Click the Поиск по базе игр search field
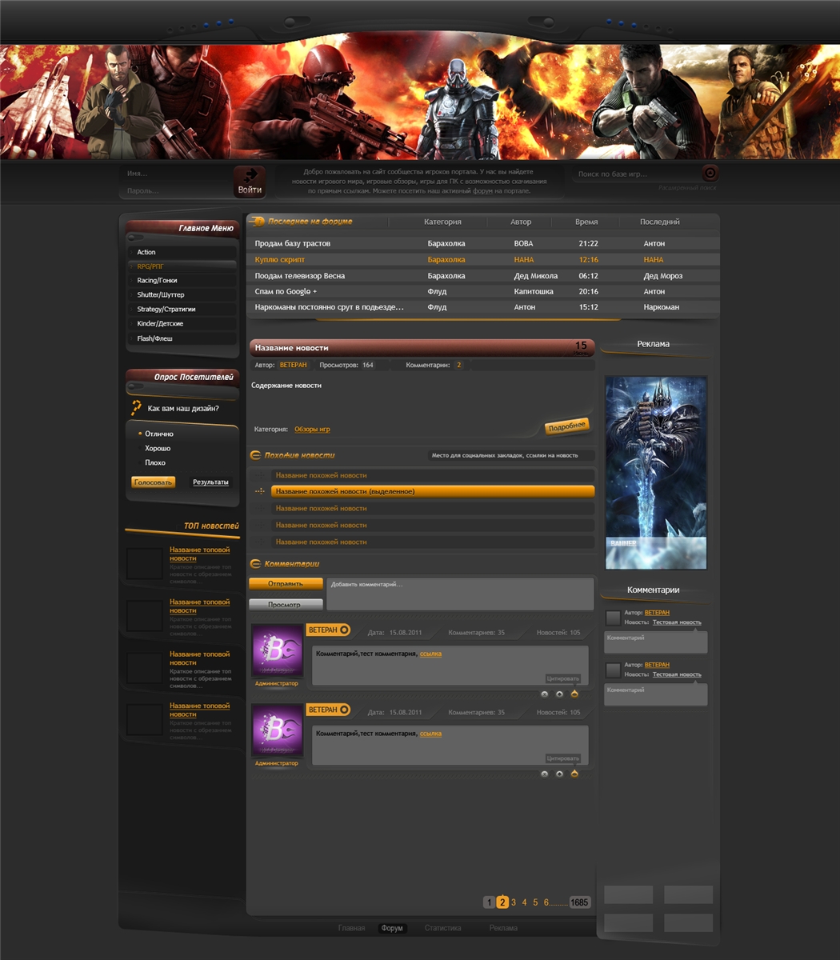840x960 pixels. 638,174
